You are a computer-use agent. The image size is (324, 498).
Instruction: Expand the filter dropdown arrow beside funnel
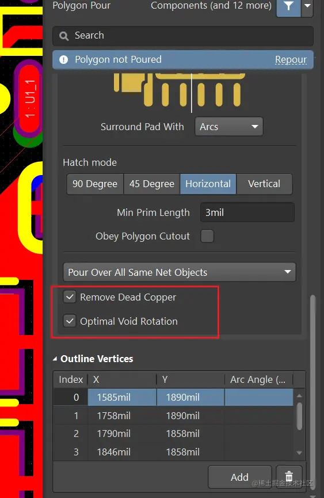(x=307, y=6)
